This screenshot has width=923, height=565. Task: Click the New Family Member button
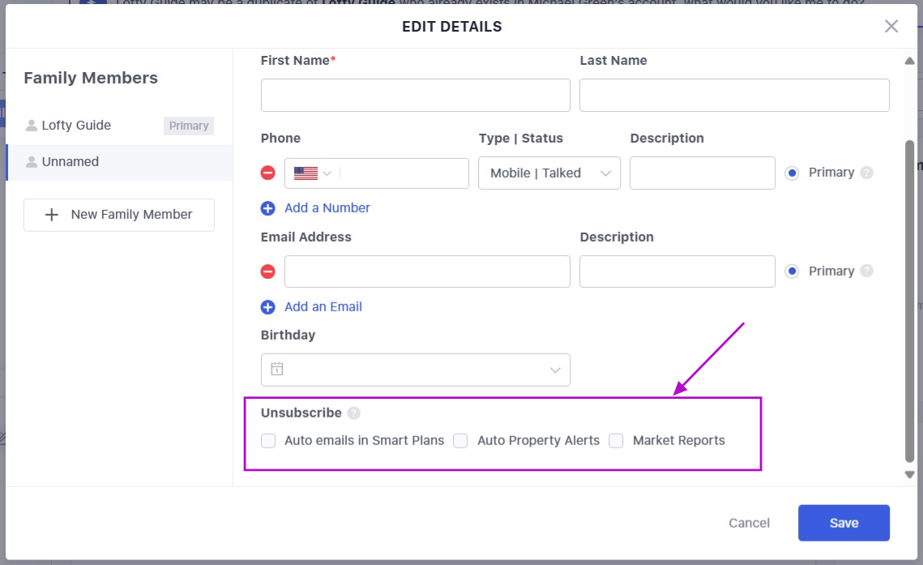119,215
